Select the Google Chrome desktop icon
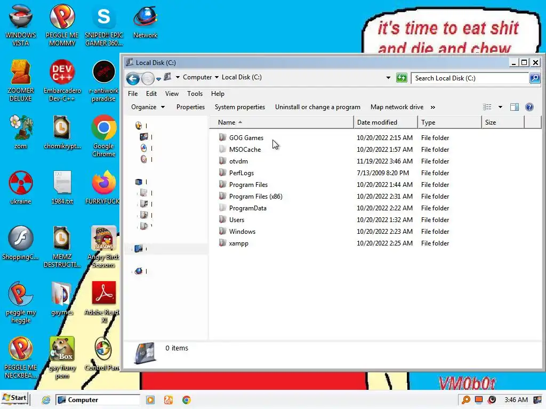546x409 pixels. point(104,136)
